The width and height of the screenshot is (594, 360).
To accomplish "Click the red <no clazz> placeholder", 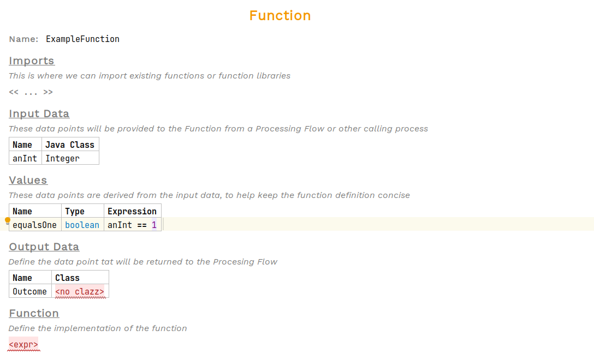I will pos(80,291).
